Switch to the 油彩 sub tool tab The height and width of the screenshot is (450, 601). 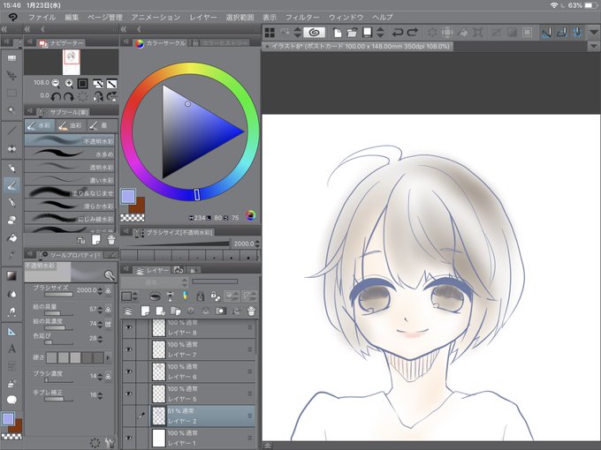tap(71, 125)
